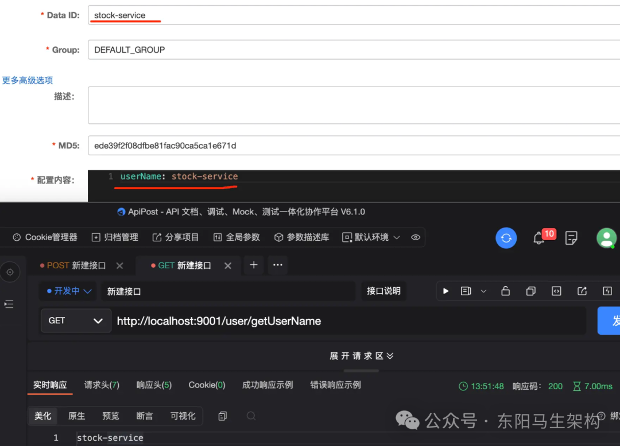Click the search icon in response panel
Image resolution: width=620 pixels, height=446 pixels.
(251, 416)
